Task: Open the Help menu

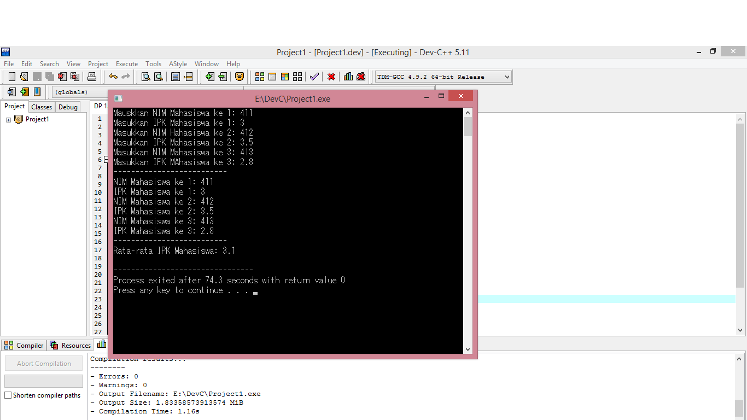Action: (233, 64)
